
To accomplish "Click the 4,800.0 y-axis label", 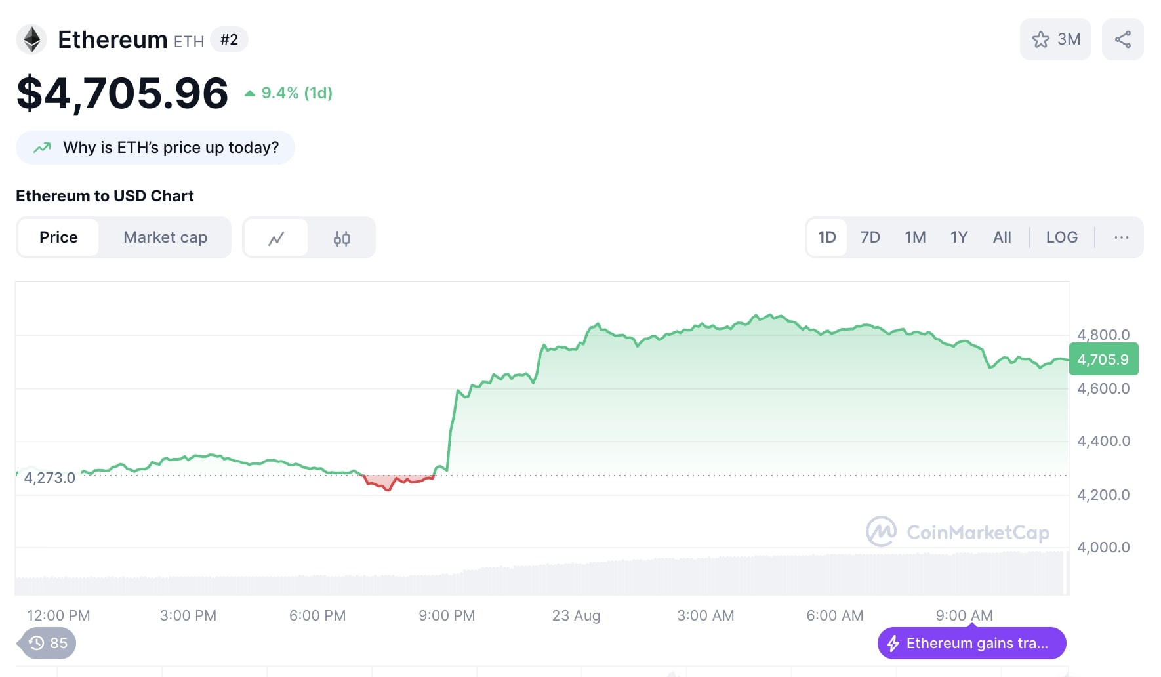I will coord(1104,335).
